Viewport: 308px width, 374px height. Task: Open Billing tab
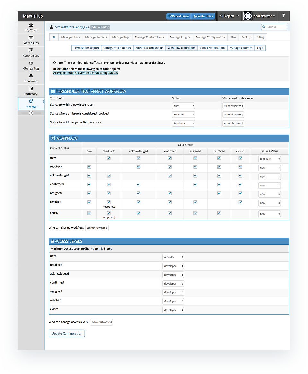pyautogui.click(x=260, y=37)
